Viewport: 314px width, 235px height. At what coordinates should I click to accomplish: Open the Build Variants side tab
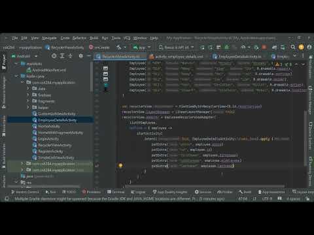point(4,155)
